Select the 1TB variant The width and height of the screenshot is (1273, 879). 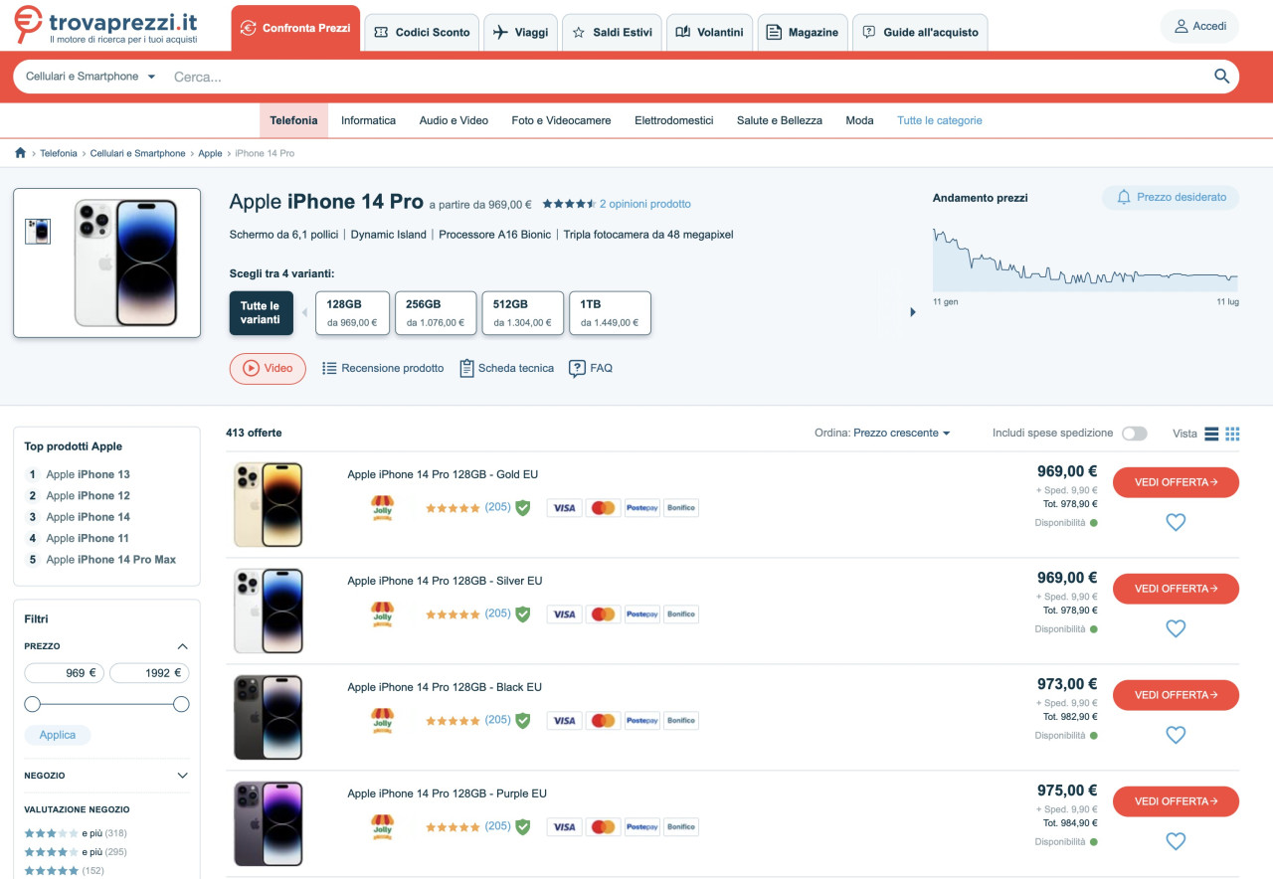coord(610,312)
